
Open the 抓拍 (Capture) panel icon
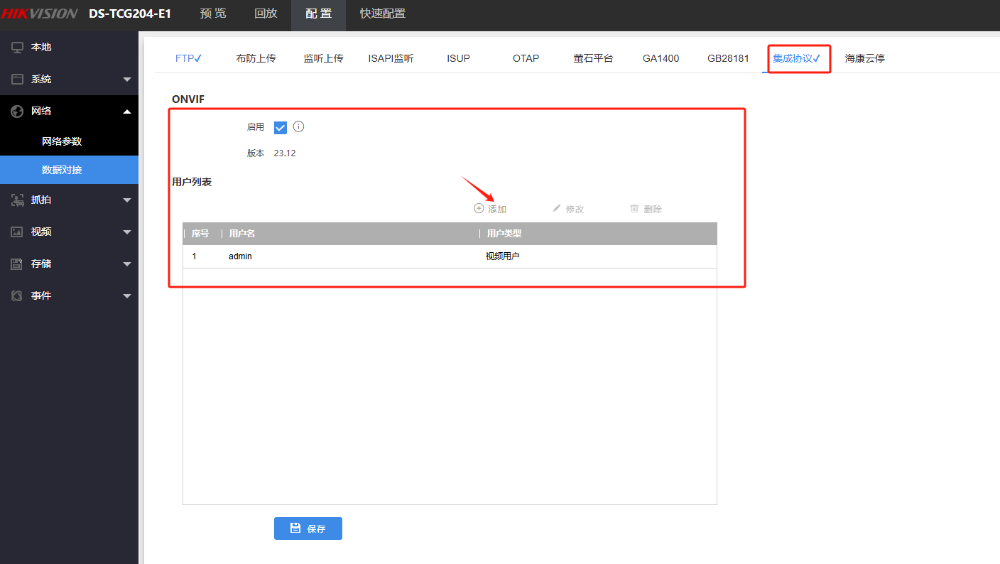(17, 200)
